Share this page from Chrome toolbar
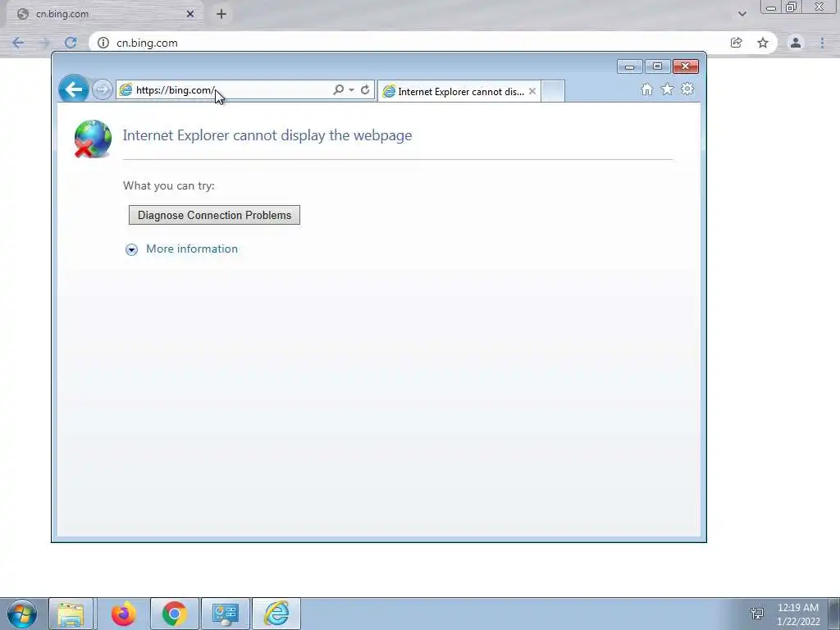 737,43
